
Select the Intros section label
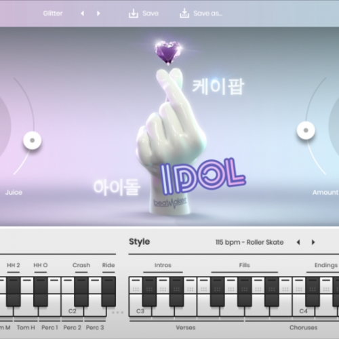tap(163, 265)
